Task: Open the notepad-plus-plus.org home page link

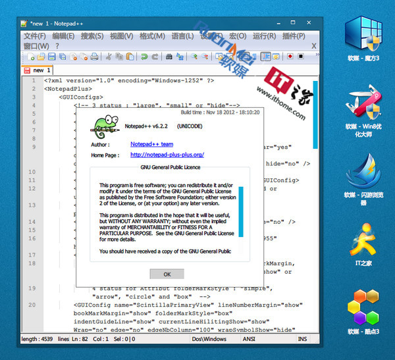Action: [x=167, y=155]
